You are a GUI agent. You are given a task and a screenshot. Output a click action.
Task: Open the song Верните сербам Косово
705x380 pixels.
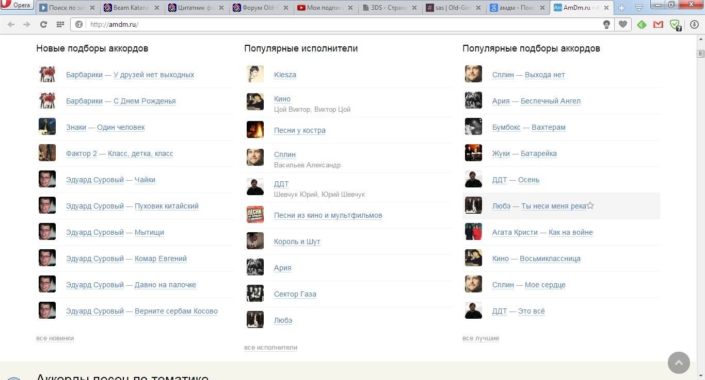click(x=176, y=311)
